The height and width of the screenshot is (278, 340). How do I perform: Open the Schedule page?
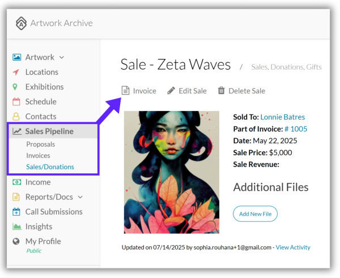[x=41, y=101]
